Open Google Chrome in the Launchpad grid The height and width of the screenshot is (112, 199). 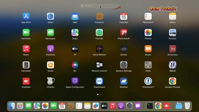click(173, 81)
